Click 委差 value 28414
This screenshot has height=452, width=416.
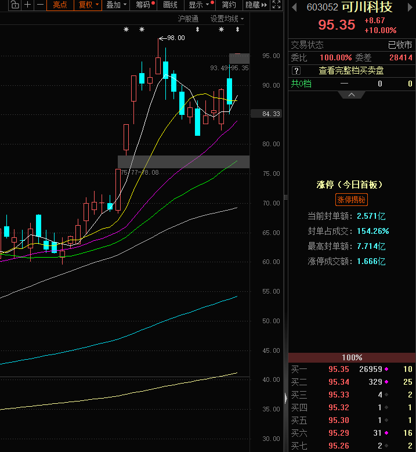[401, 57]
